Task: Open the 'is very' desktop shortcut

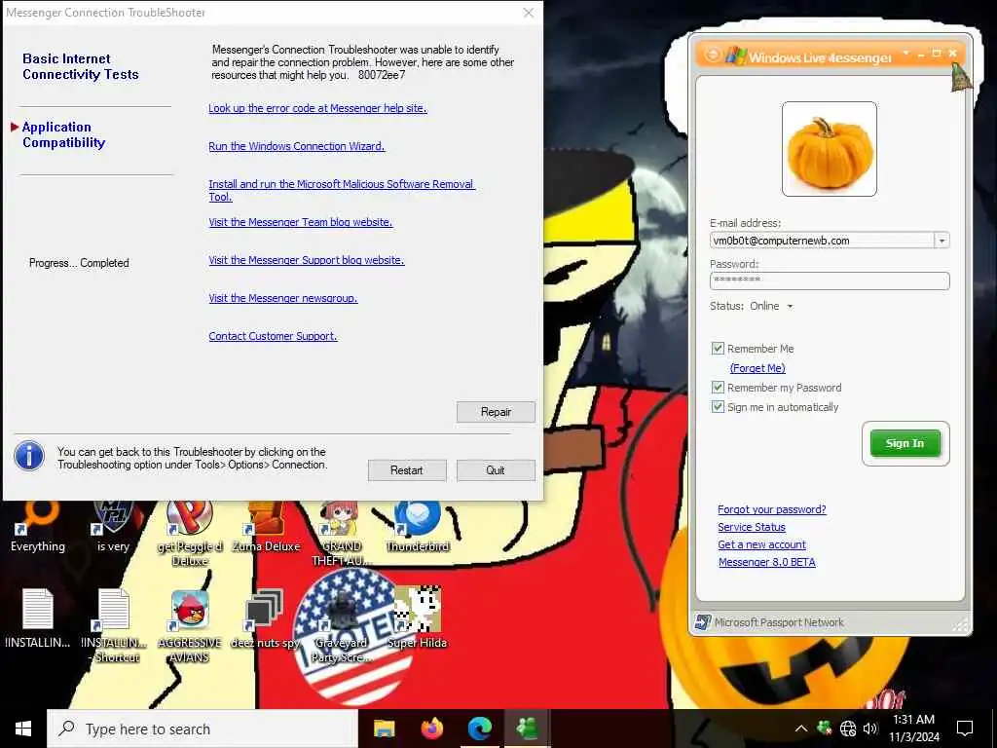Action: [x=113, y=527]
